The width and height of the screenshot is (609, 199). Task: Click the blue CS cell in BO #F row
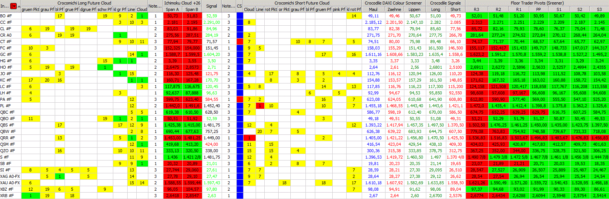point(239,16)
